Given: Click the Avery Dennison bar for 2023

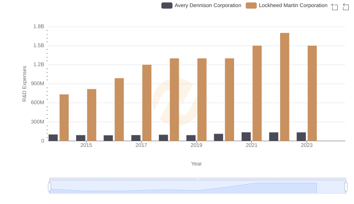Looking at the screenshot, I should (x=301, y=137).
